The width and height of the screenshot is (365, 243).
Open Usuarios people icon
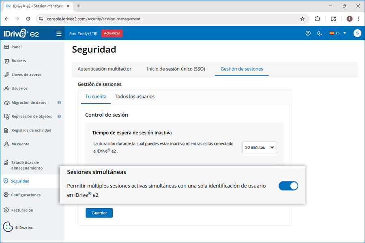pyautogui.click(x=7, y=88)
